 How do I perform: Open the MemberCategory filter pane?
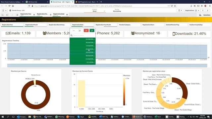[130, 25]
